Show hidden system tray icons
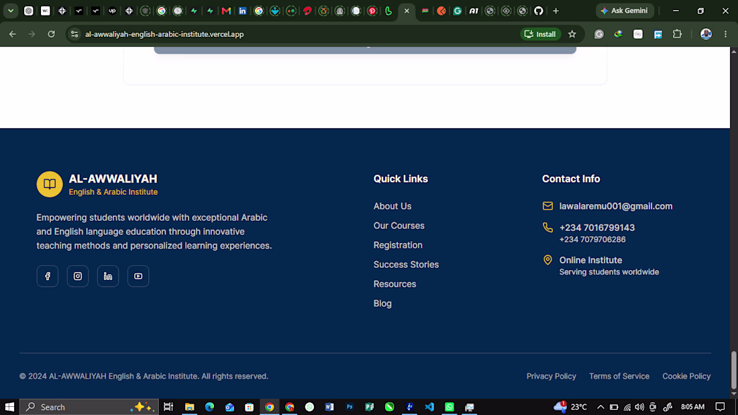 tap(600, 407)
